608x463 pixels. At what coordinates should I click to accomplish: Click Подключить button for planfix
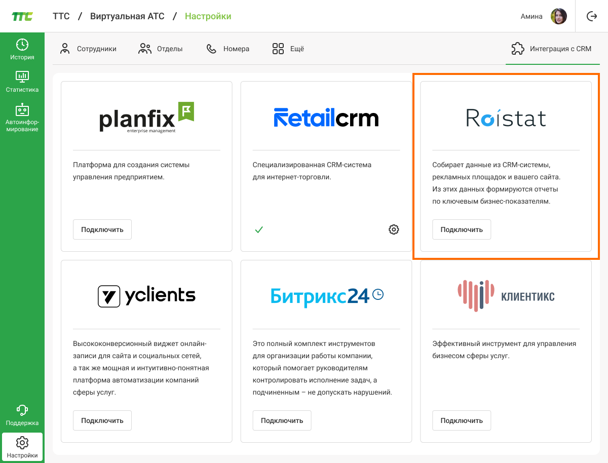102,229
